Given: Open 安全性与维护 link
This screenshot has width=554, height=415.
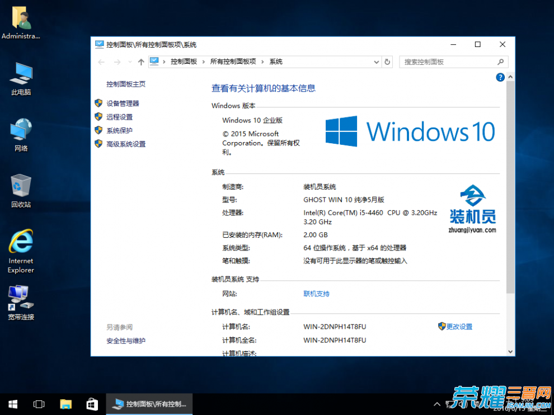Looking at the screenshot, I should tap(126, 341).
